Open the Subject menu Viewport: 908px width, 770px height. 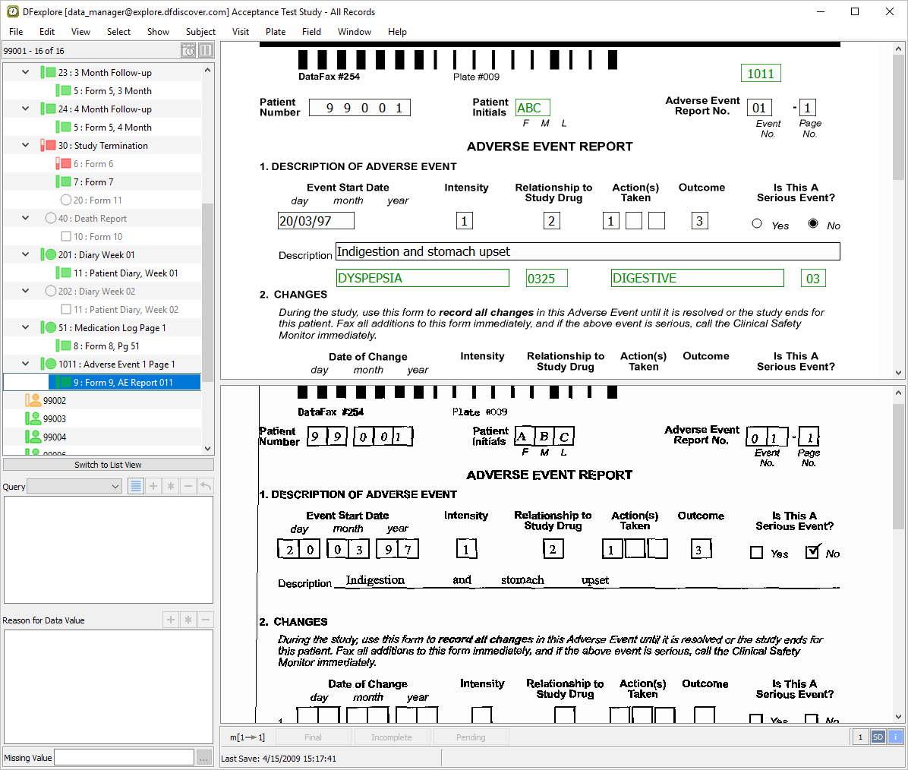pyautogui.click(x=200, y=32)
